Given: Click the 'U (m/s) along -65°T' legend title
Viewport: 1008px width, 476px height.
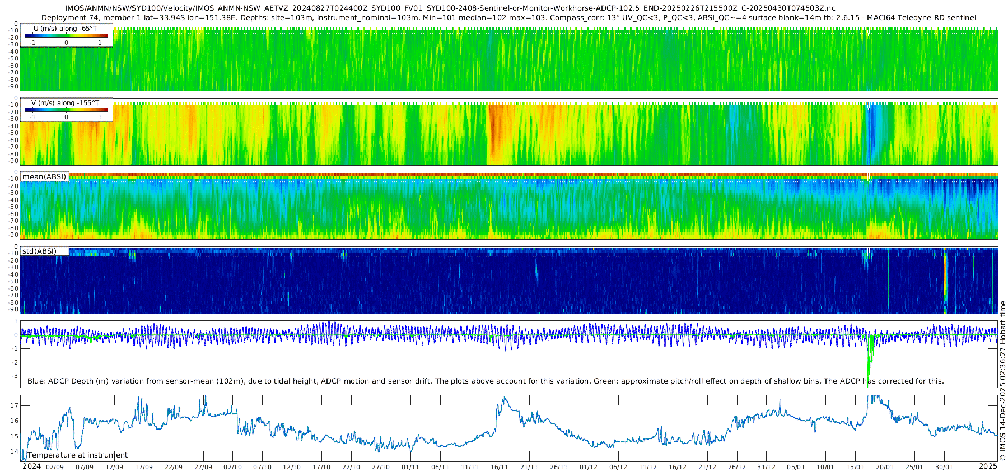Looking at the screenshot, I should click(x=66, y=28).
